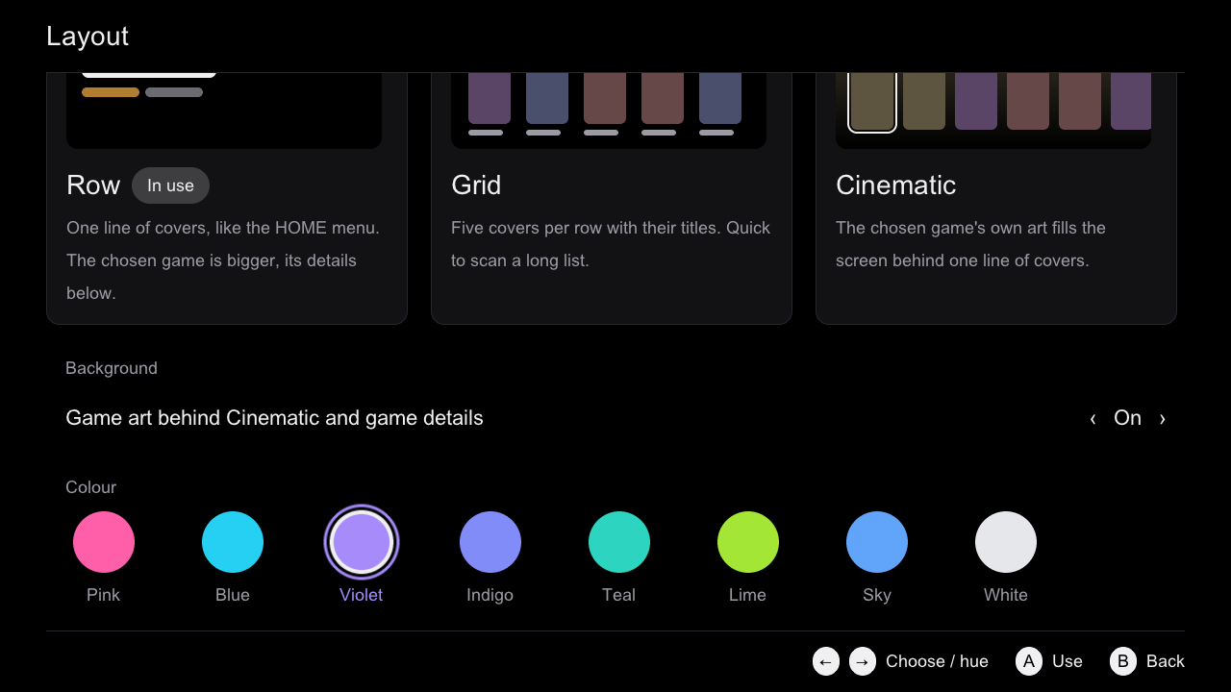Click the Pink label text
The width and height of the screenshot is (1231, 692).
tap(104, 595)
